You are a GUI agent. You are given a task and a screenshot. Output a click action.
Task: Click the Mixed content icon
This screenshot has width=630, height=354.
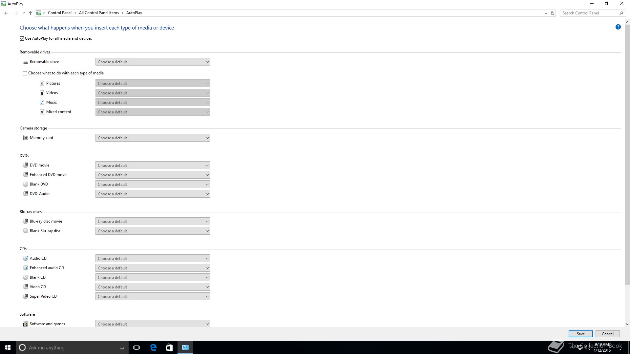42,112
